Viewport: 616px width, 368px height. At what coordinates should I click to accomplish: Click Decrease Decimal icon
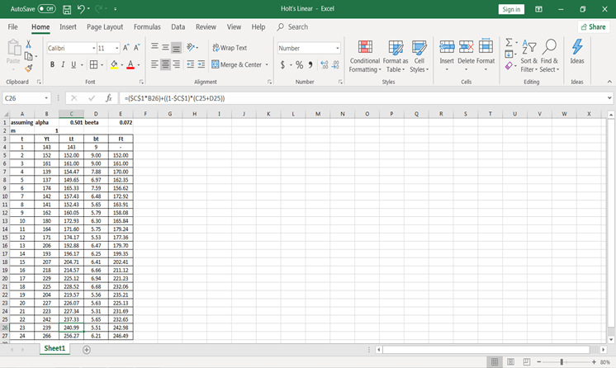335,65
